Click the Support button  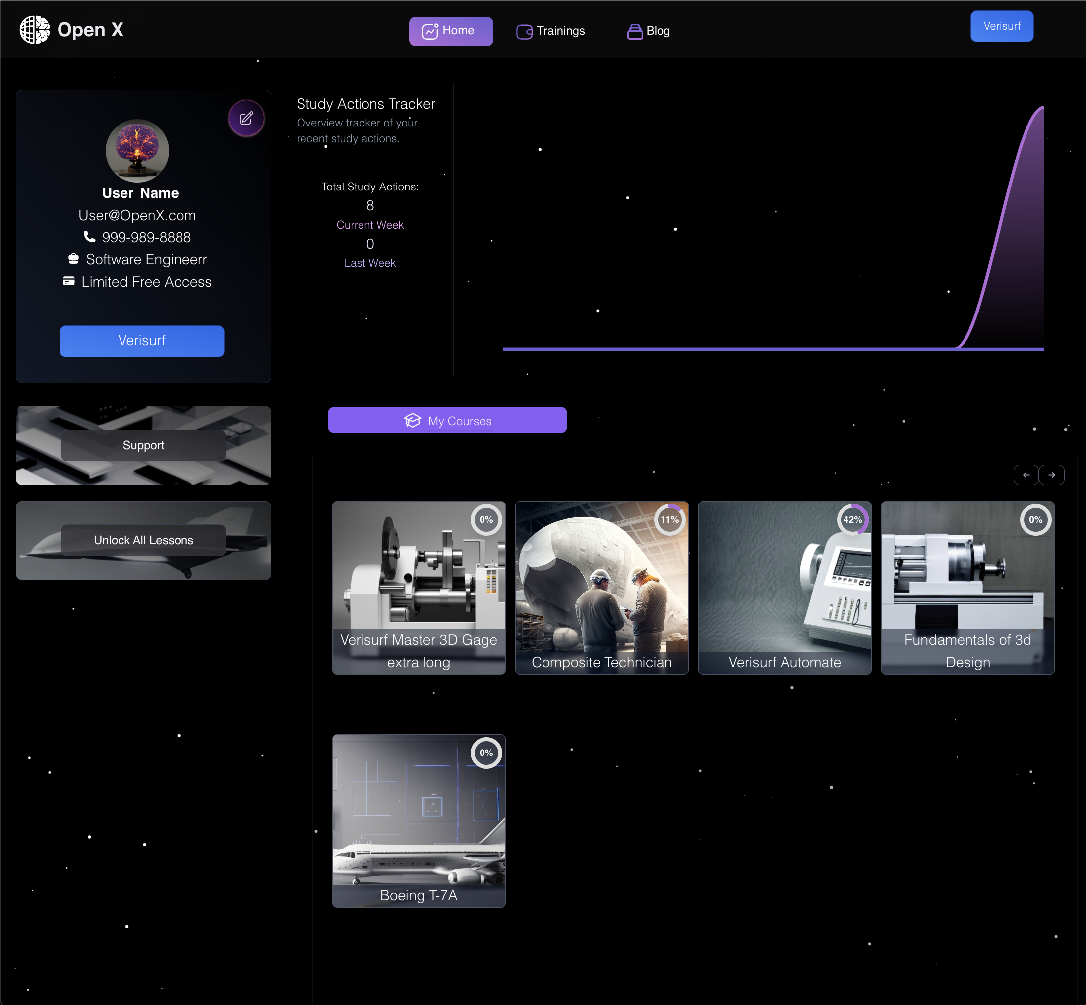(x=143, y=445)
